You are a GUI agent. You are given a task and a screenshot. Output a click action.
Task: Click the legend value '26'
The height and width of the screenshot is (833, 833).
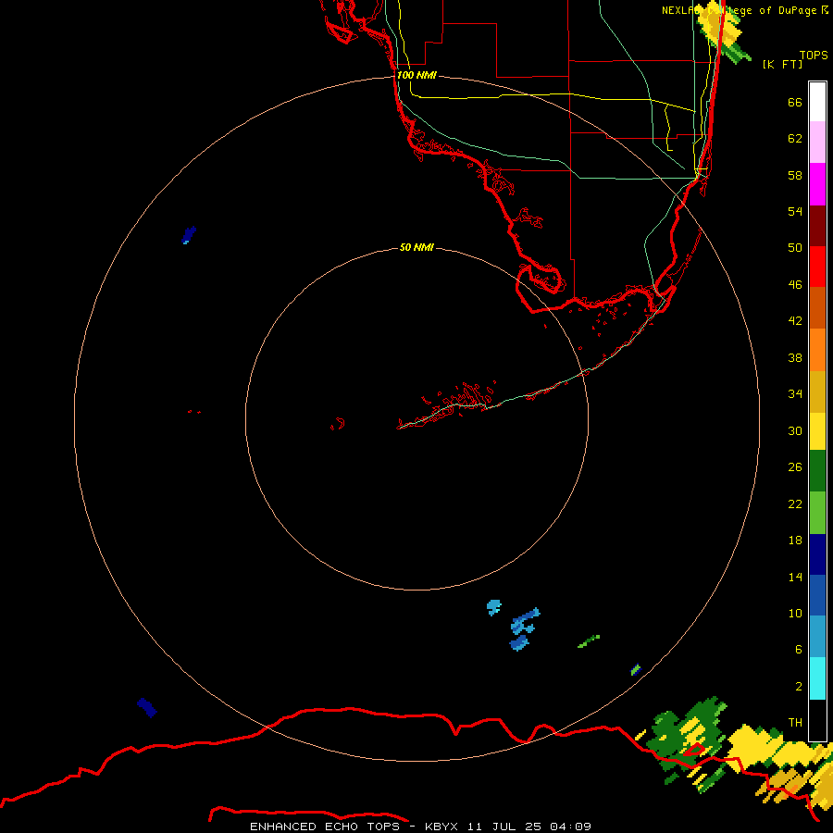pos(795,467)
